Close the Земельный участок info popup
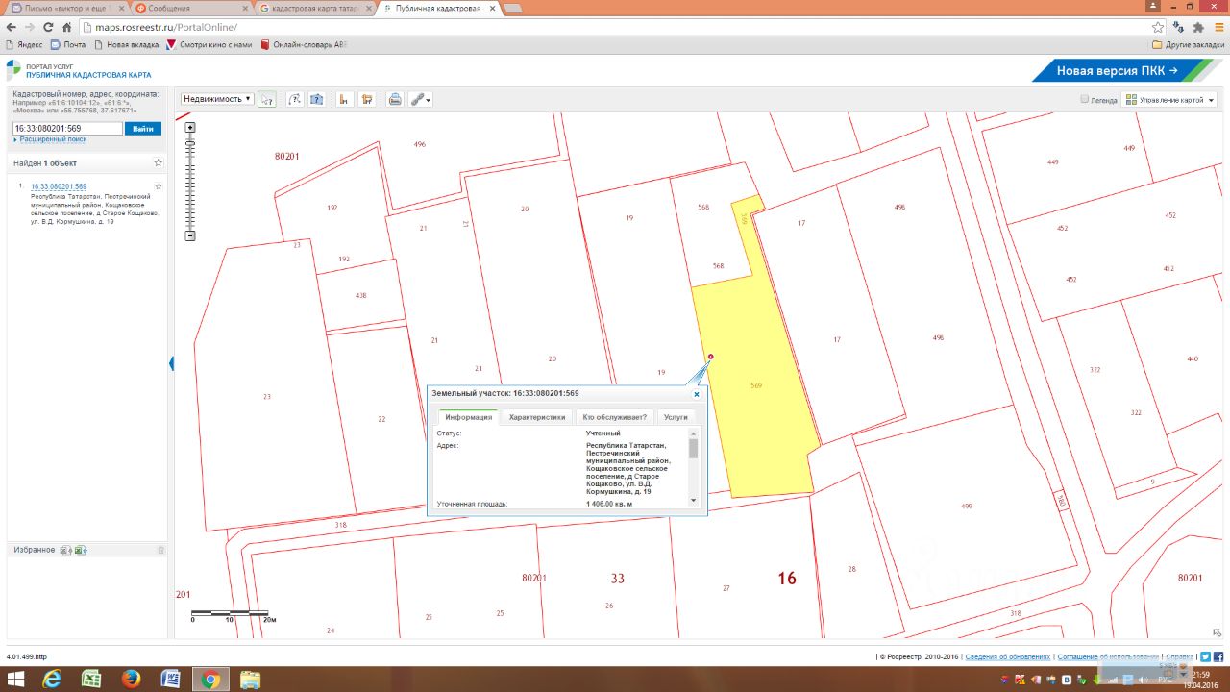This screenshot has height=692, width=1230. coord(697,394)
